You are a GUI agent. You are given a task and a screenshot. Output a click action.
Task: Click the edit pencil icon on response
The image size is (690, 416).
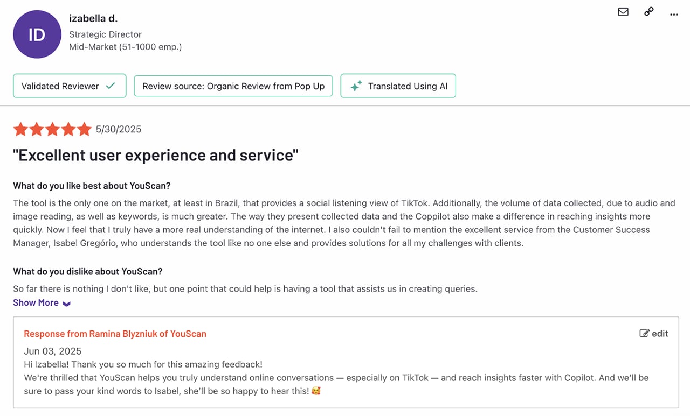point(644,334)
